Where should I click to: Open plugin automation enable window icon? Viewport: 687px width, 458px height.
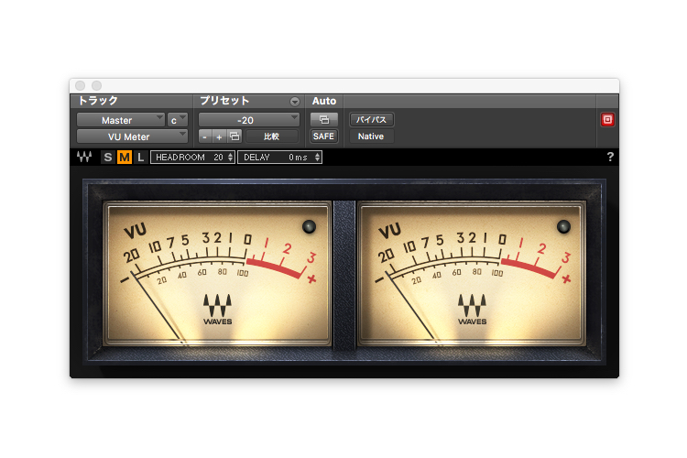(323, 119)
